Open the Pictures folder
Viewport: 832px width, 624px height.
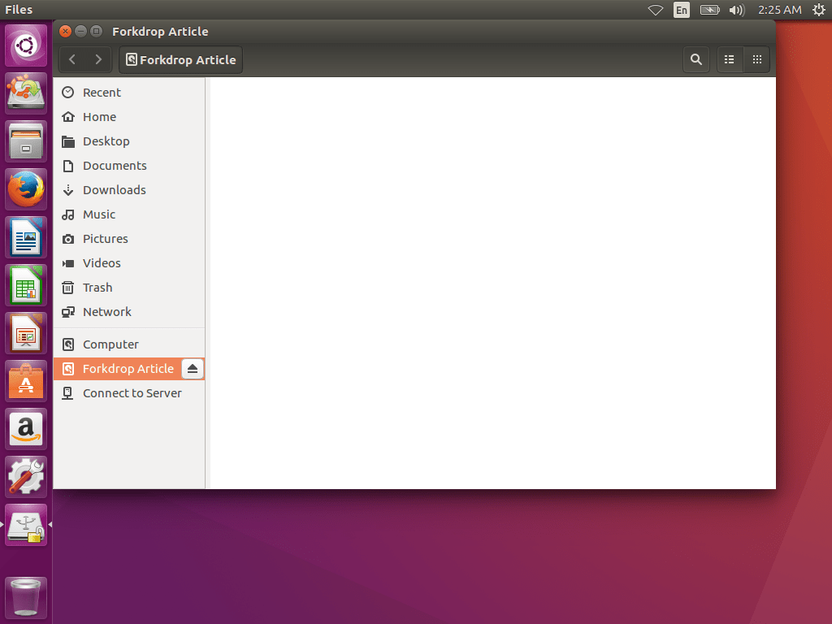(129, 239)
